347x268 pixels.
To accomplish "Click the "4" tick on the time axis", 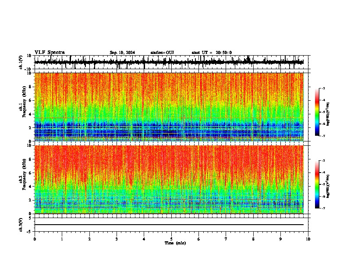I will (144, 239).
